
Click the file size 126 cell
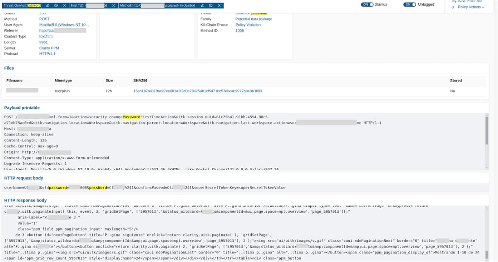click(x=109, y=91)
